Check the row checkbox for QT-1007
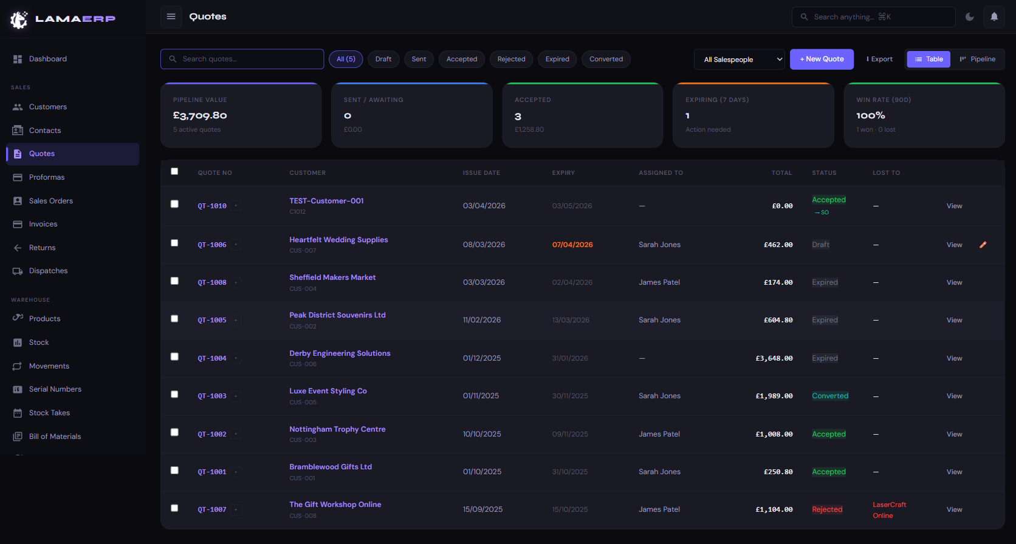This screenshot has width=1016, height=544. [174, 508]
